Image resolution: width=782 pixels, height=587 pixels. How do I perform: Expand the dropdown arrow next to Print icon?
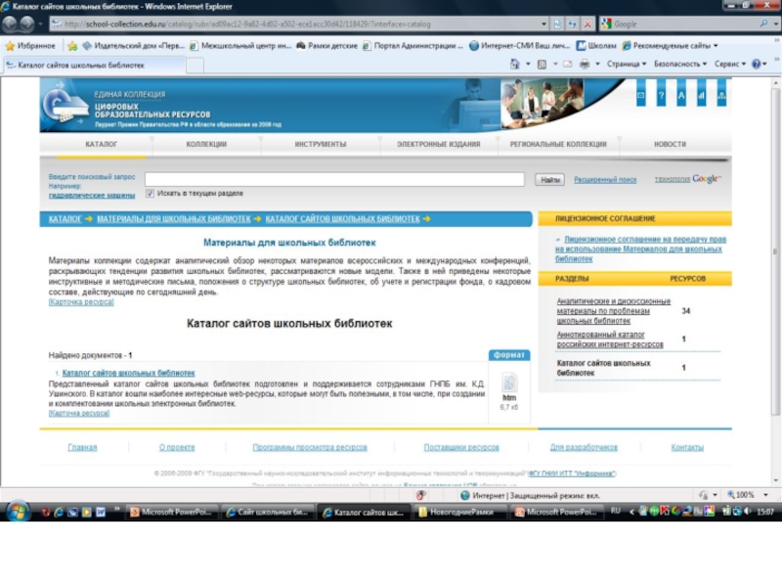click(597, 64)
